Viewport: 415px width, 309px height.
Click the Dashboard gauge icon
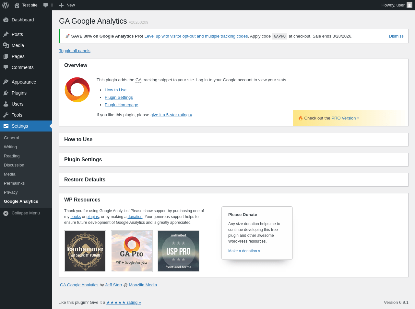[6, 20]
